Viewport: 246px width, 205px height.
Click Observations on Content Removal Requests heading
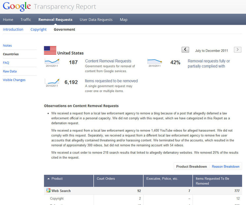point(81,106)
